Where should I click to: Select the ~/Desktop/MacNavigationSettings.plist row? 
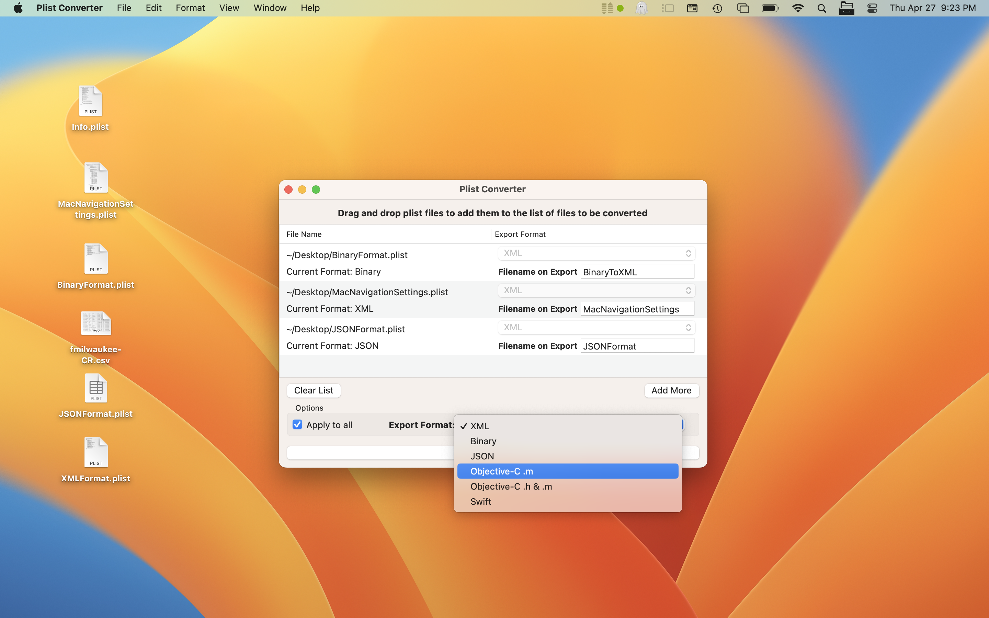point(493,300)
